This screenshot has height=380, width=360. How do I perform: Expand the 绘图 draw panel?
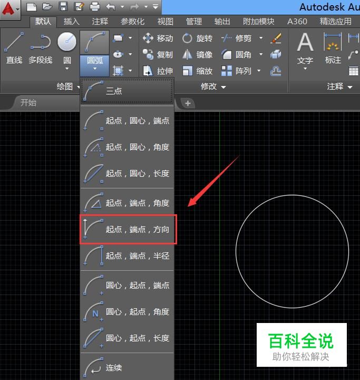pyautogui.click(x=67, y=86)
